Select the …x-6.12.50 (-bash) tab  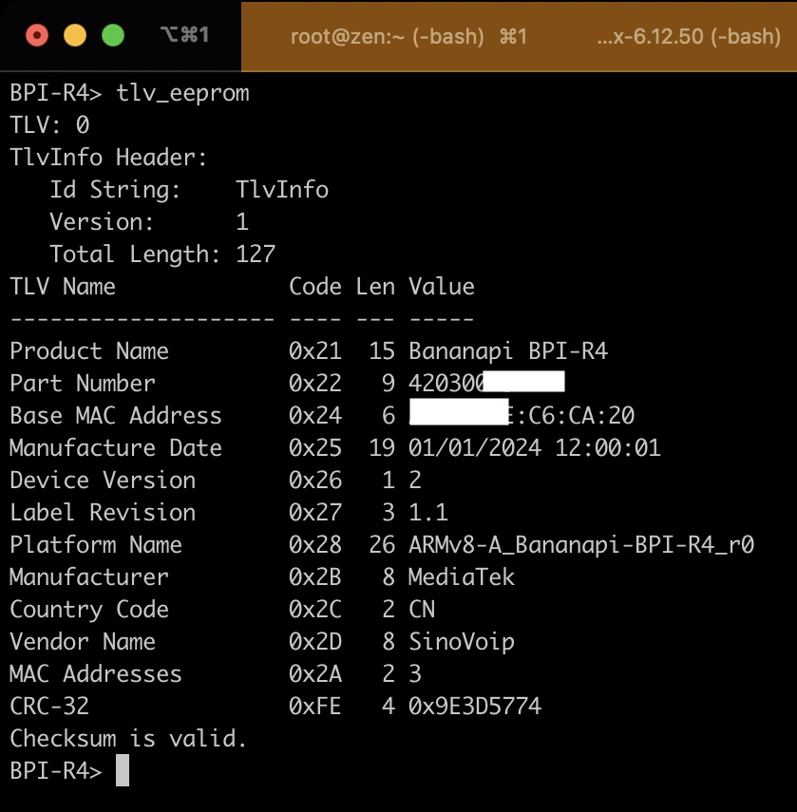(x=688, y=37)
